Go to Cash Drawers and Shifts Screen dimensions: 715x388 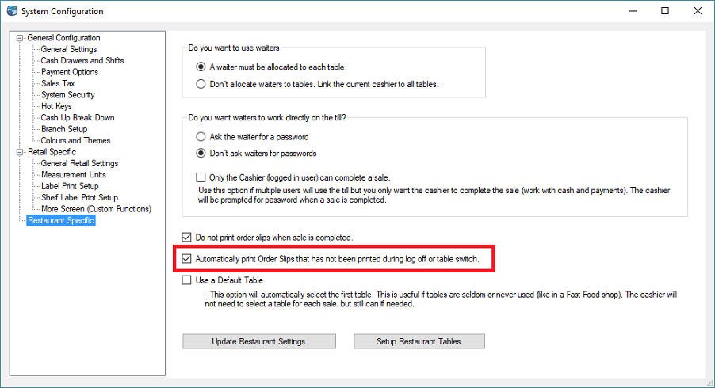[x=82, y=61]
